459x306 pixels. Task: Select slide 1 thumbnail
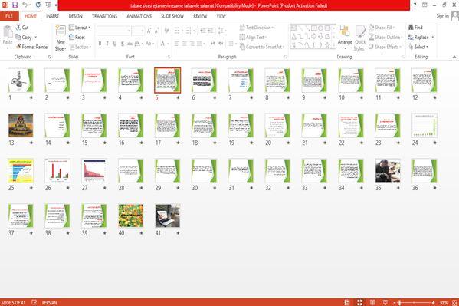point(21,81)
